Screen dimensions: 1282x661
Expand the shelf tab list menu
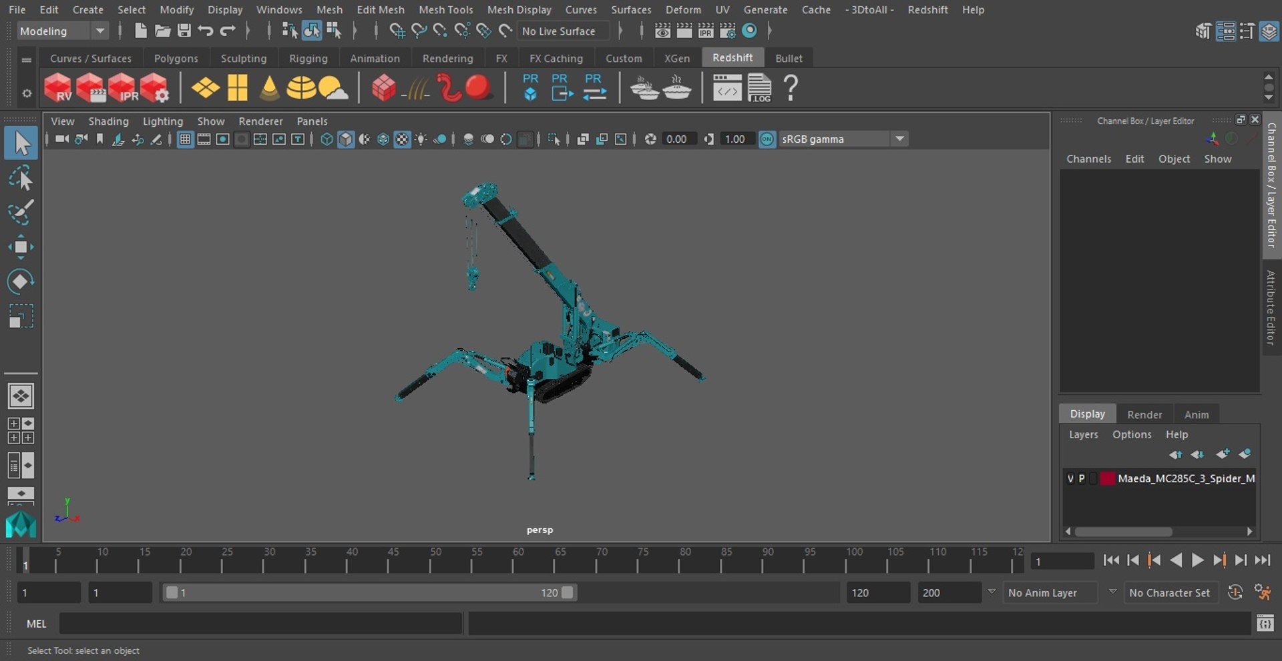point(27,59)
